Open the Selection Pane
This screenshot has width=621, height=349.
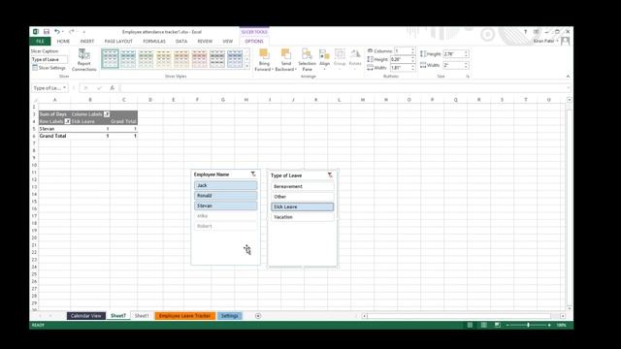pos(307,60)
